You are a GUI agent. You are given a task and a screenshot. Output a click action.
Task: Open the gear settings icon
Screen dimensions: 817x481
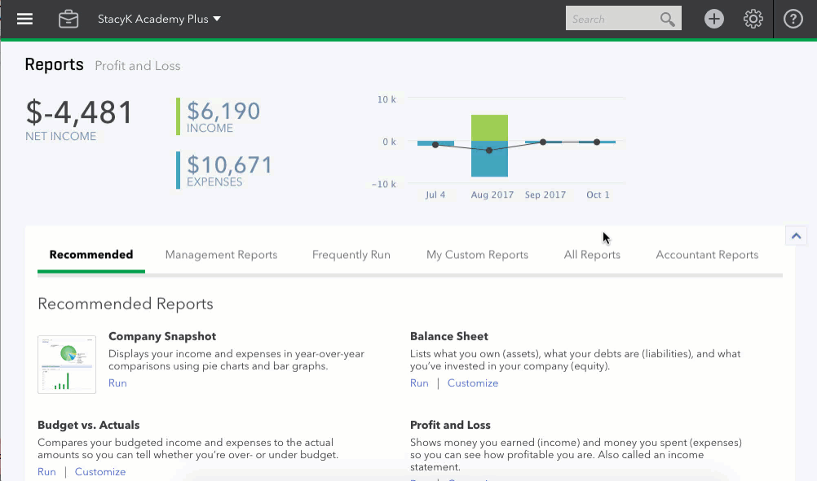[x=753, y=19]
